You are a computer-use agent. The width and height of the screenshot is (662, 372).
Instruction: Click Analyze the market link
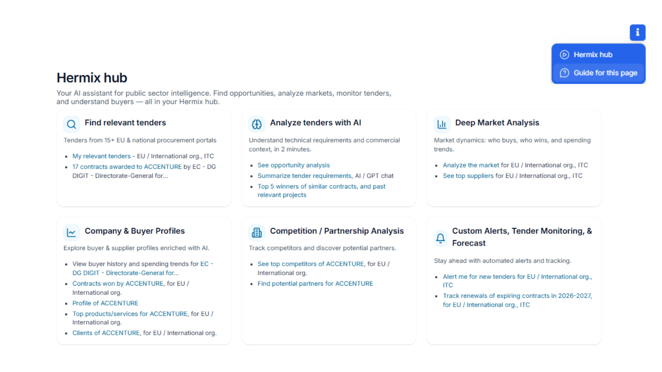(471, 165)
